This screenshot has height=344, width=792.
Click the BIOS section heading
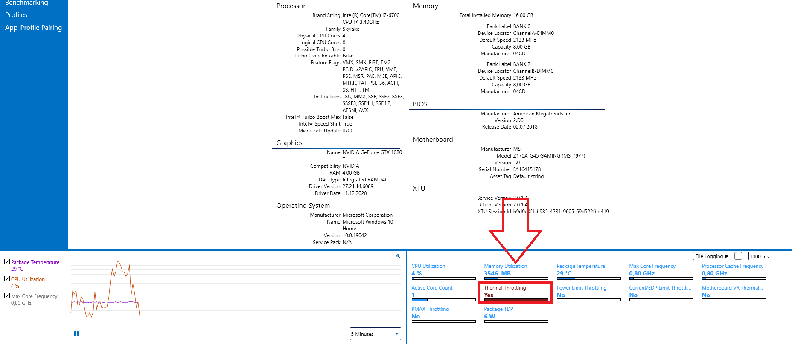coord(420,104)
